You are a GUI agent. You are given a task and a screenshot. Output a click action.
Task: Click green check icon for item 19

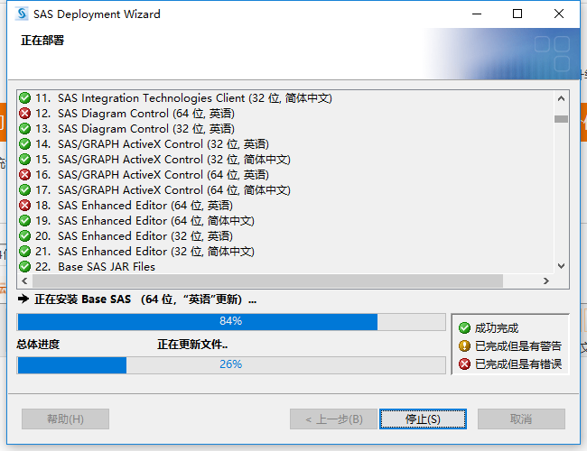click(24, 221)
